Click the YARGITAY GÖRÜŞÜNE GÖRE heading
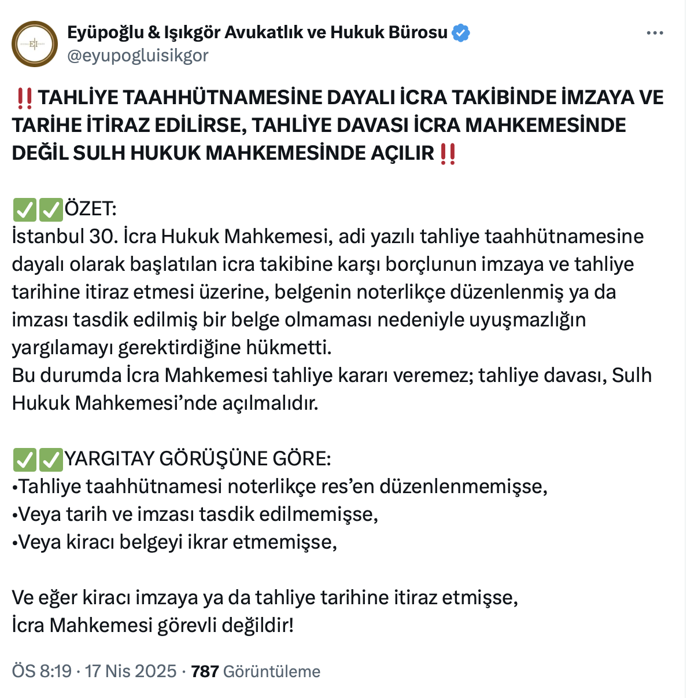 (198, 459)
